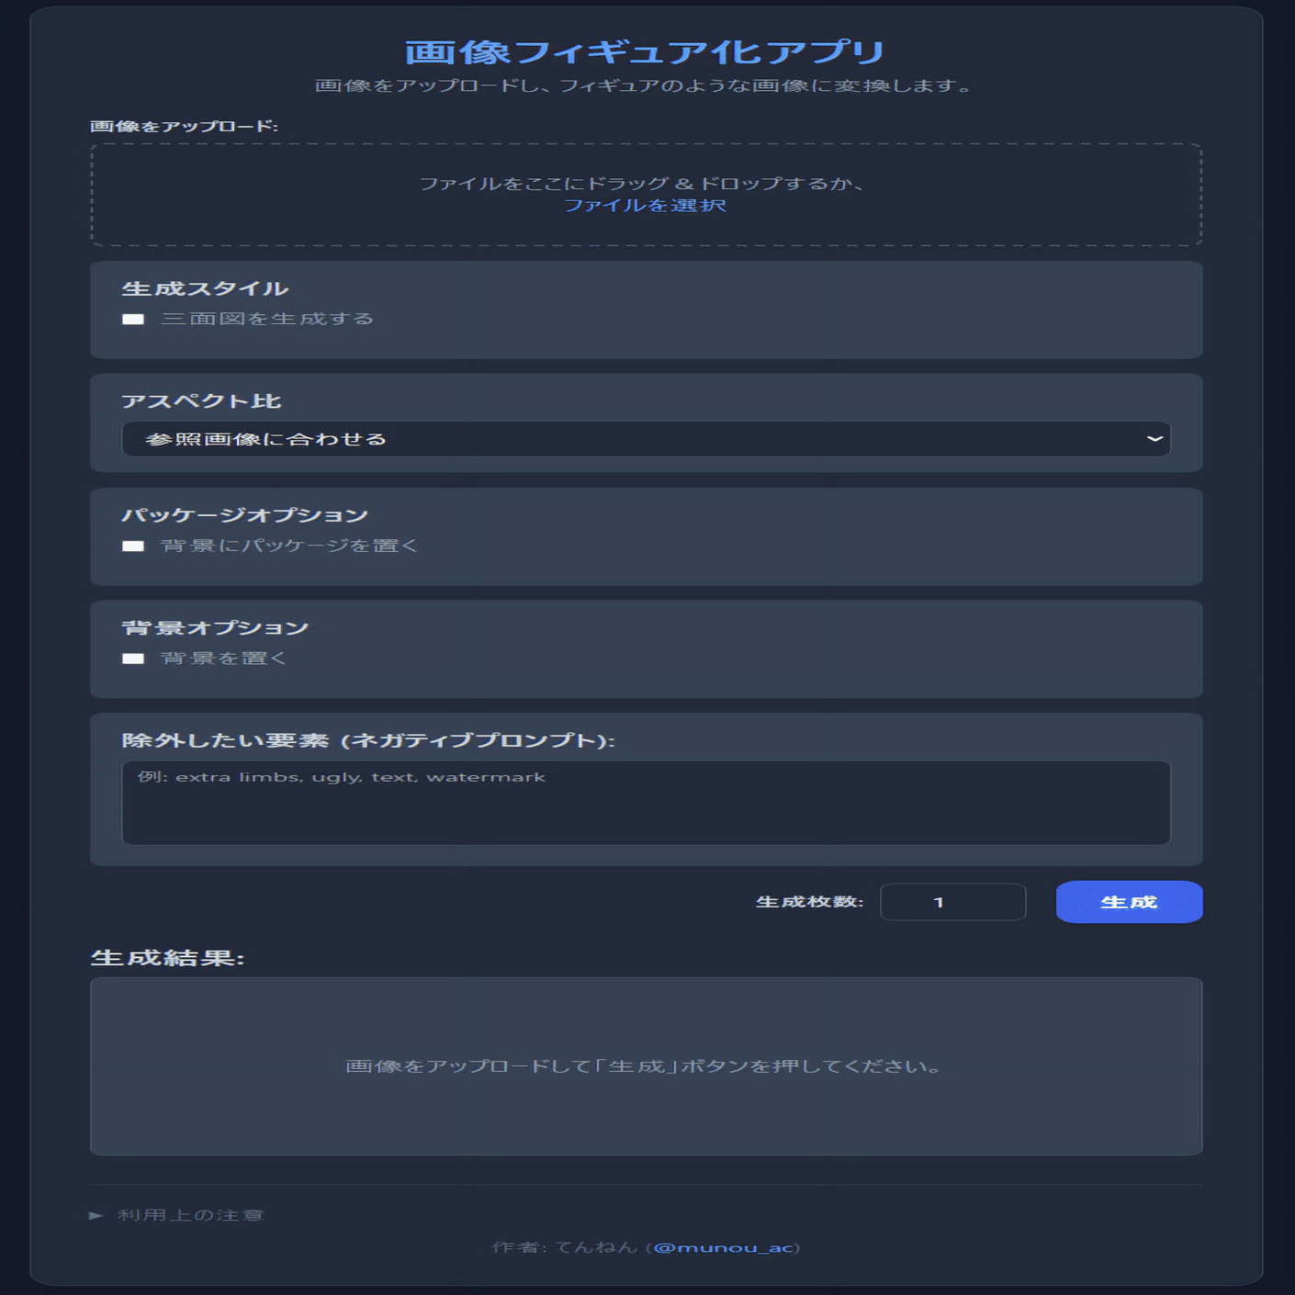Open the @munou_ac author link
The height and width of the screenshot is (1295, 1295).
722,1247
